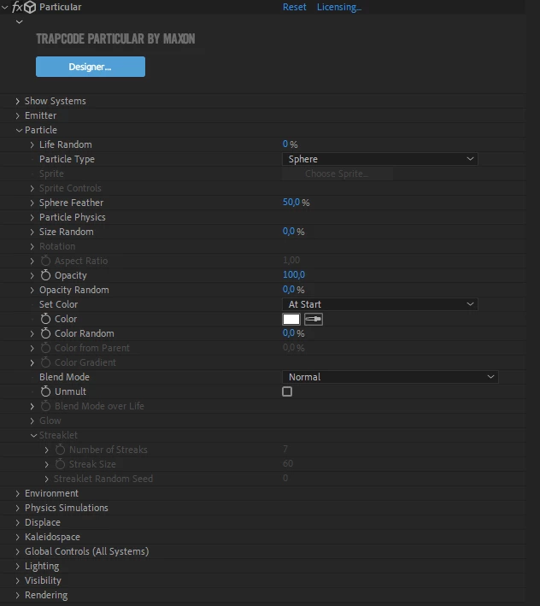Click the disabled Choose Sprite button
540x606 pixels.
click(337, 174)
